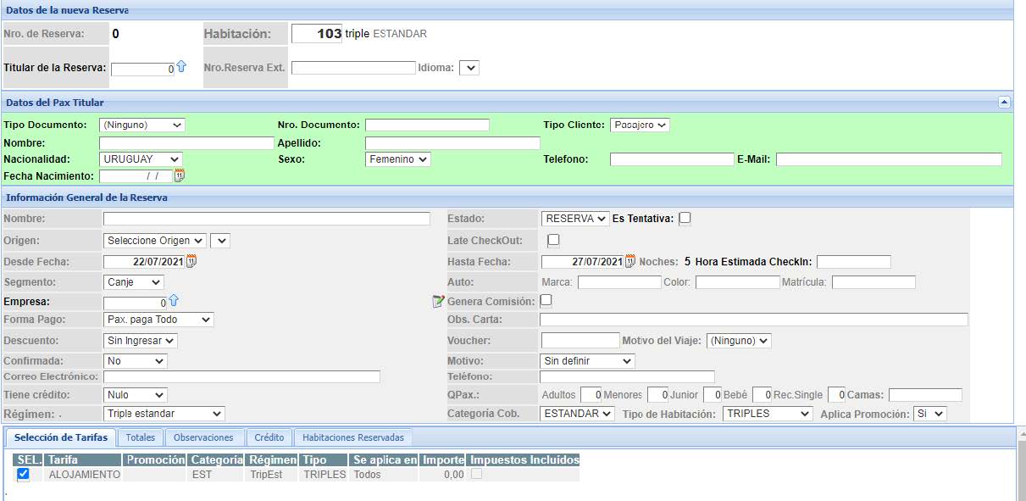This screenshot has height=501, width=1026.
Task: Switch to the Totales tab
Action: coord(140,438)
